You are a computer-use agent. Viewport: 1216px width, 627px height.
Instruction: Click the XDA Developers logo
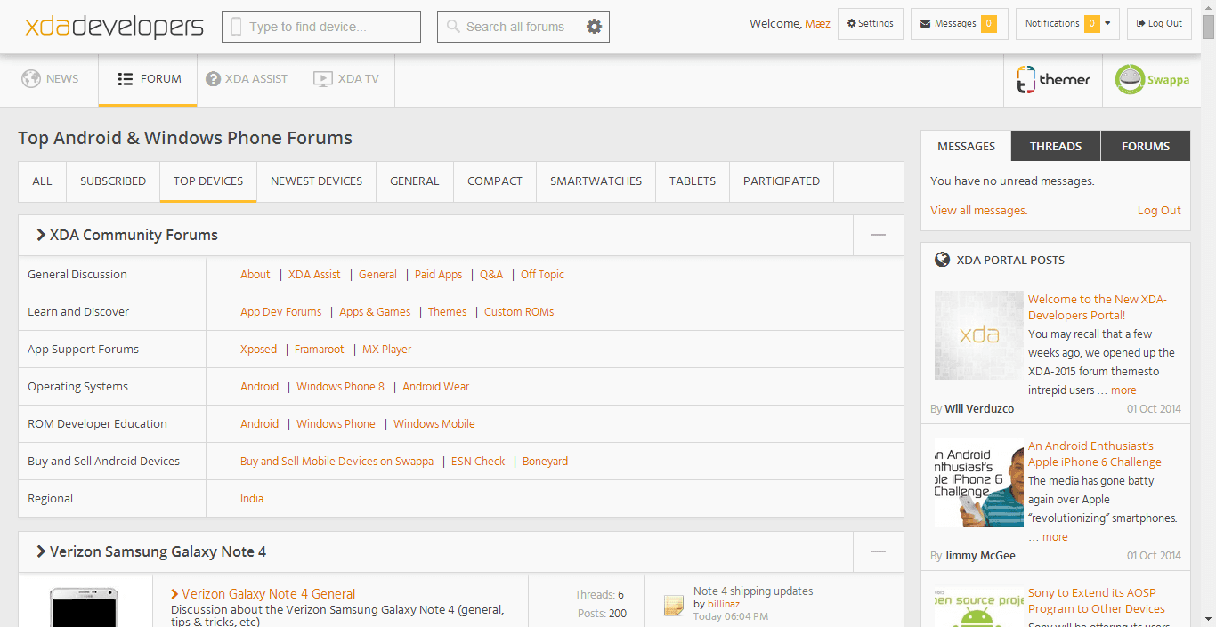coord(114,27)
